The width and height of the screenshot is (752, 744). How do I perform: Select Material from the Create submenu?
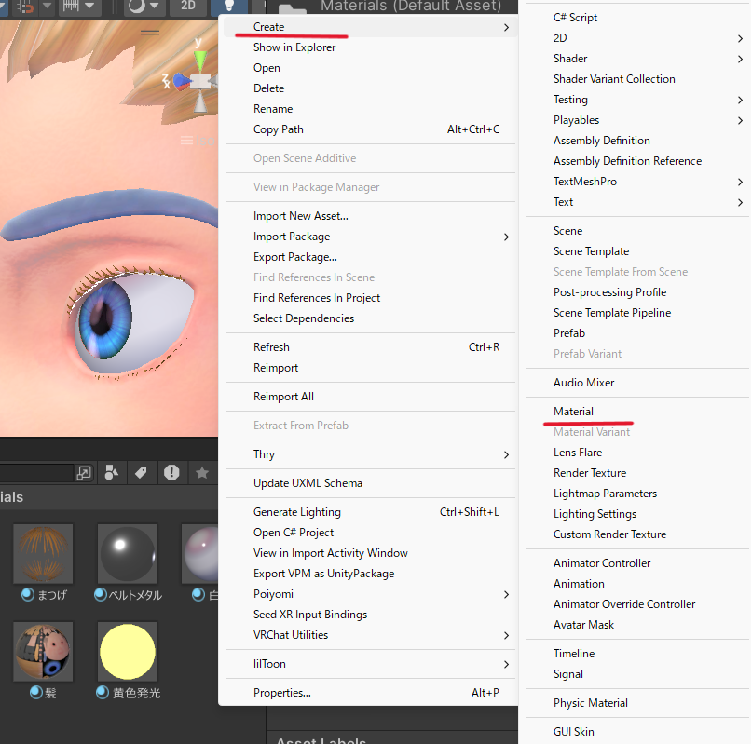point(573,412)
